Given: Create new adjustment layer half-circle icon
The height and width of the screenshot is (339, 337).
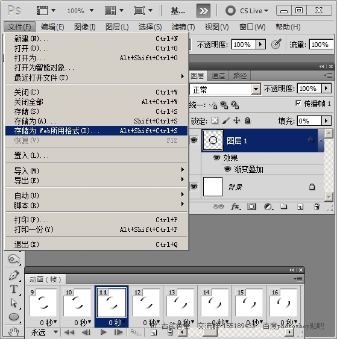Looking at the screenshot, I should click(269, 207).
